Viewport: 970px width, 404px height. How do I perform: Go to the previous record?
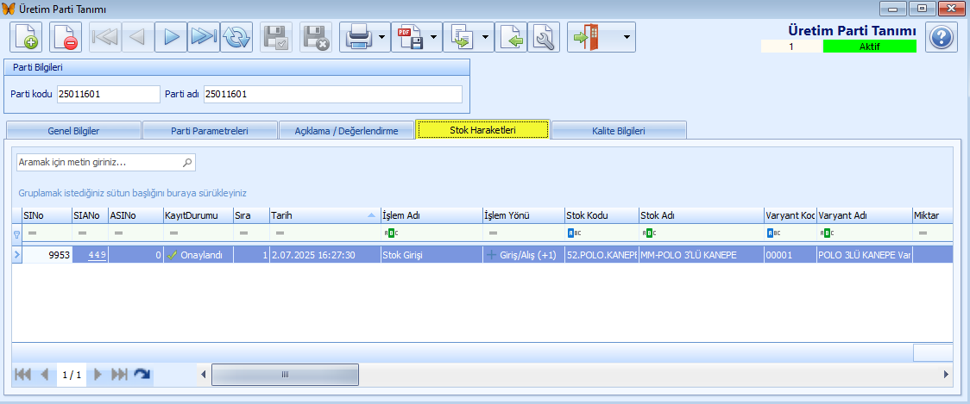click(138, 37)
